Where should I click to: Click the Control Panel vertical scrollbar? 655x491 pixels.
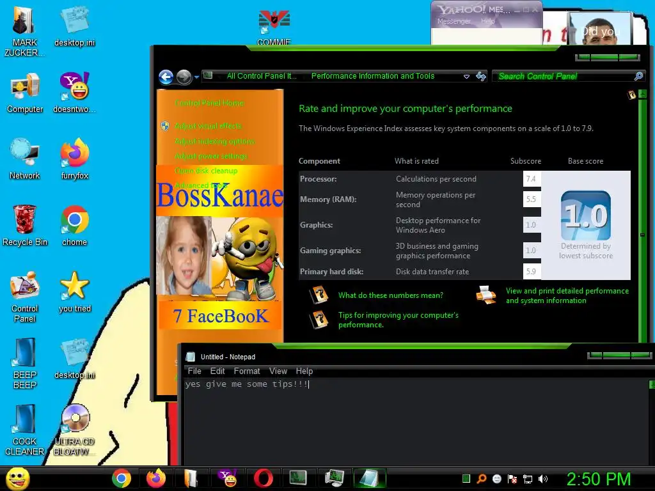coord(642,217)
